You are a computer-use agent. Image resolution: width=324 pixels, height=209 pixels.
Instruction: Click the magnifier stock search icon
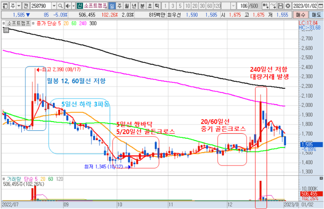pyautogui.click(x=60, y=6)
